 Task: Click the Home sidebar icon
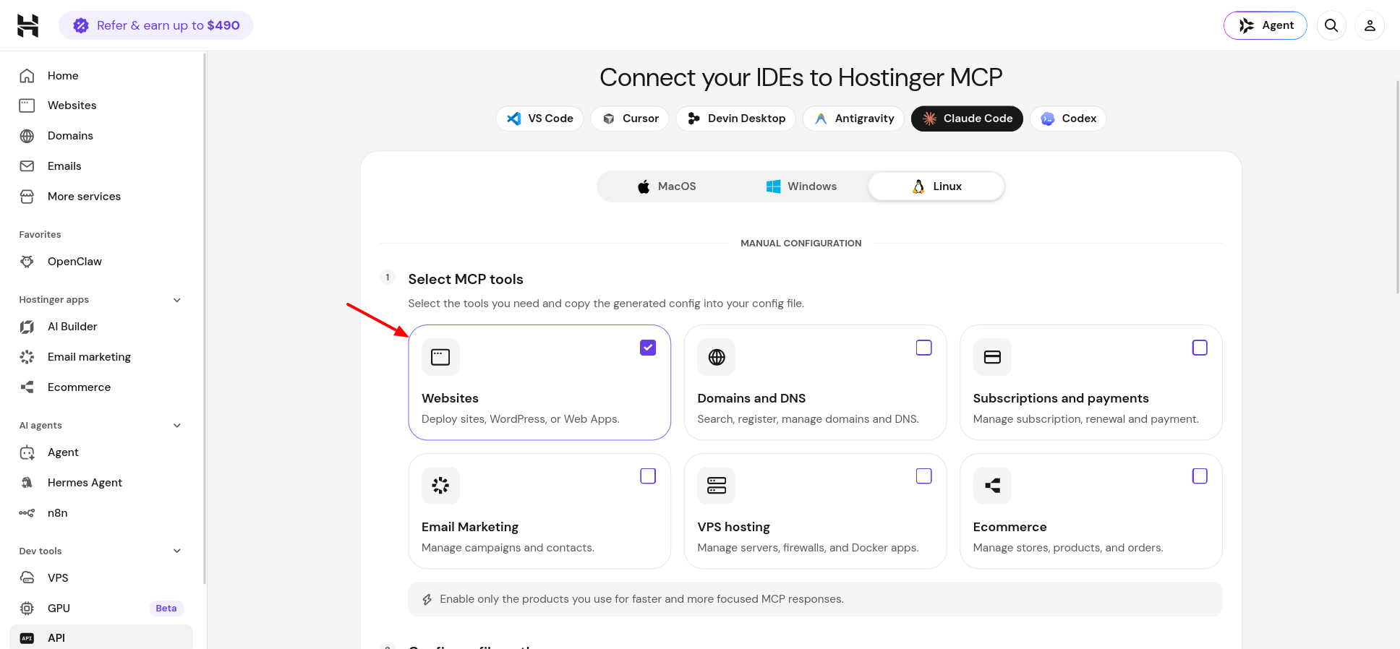point(27,75)
